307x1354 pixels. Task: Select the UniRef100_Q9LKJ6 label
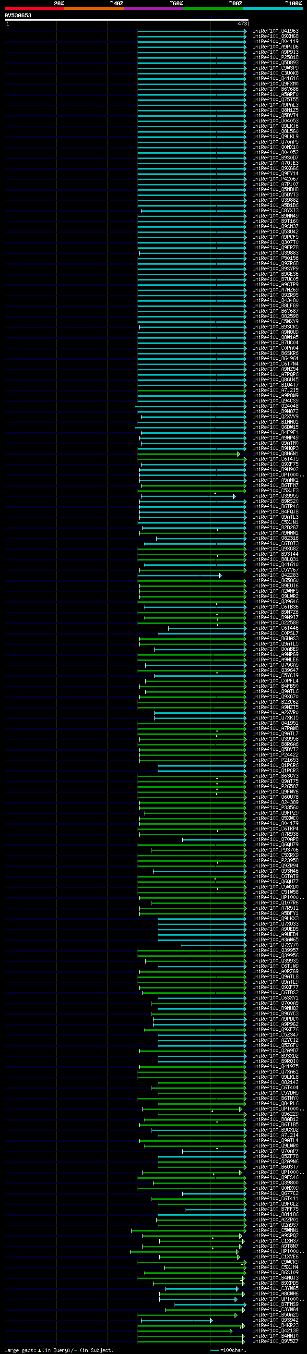pyautogui.click(x=275, y=126)
